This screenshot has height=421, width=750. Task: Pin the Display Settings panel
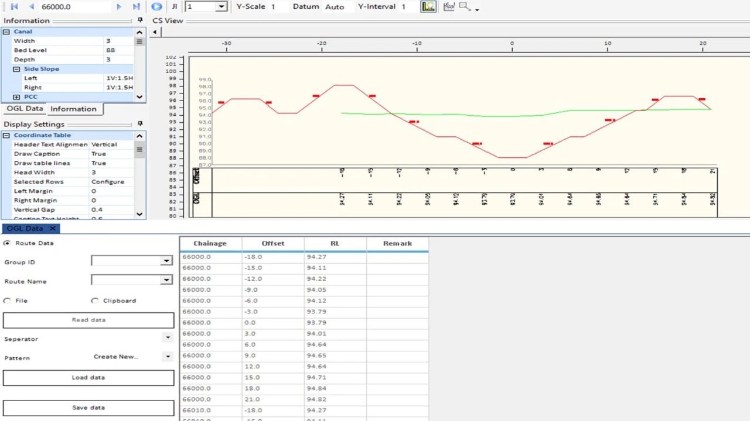pyautogui.click(x=140, y=124)
